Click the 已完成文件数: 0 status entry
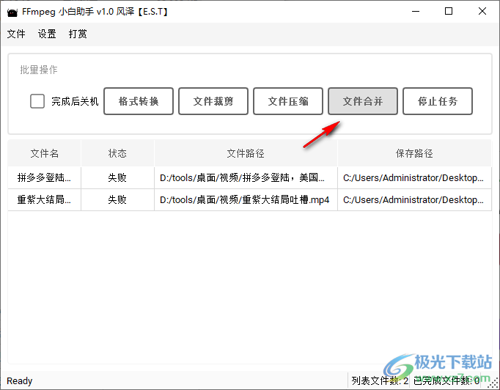500x390 pixels. 446,380
